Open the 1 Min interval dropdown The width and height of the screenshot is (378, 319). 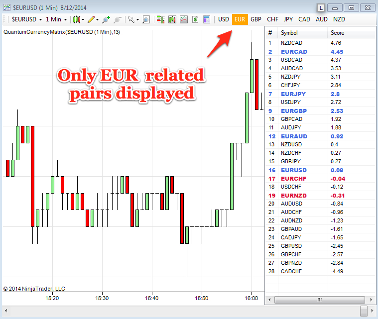point(56,19)
